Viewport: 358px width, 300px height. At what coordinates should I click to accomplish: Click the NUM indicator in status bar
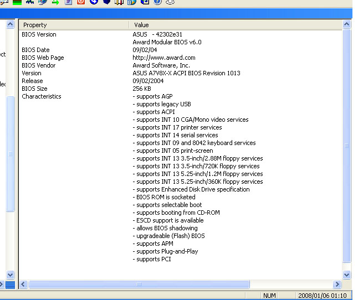(269, 296)
